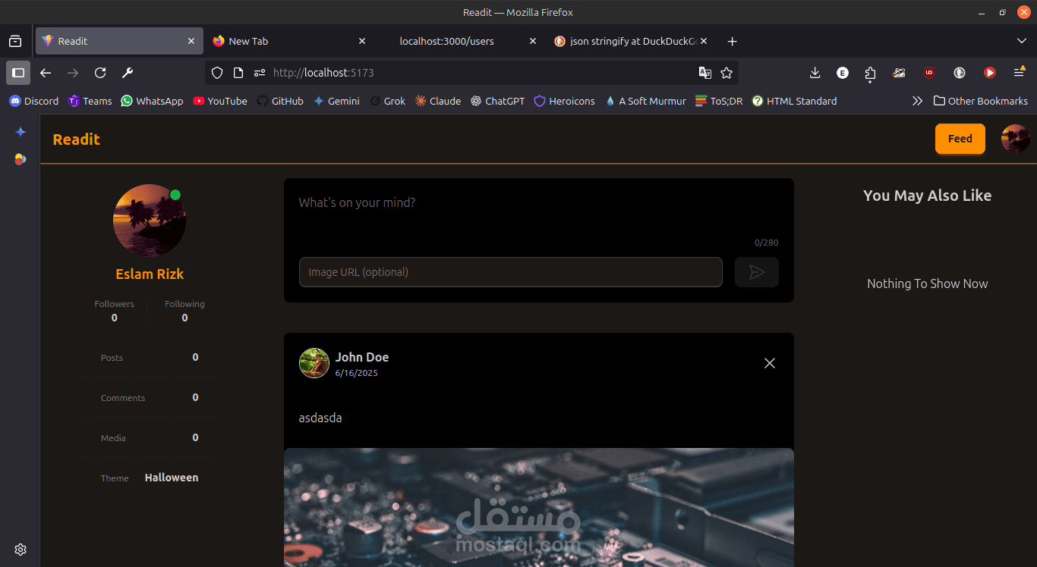This screenshot has width=1037, height=567.
Task: Open the ChatGPT bookmark
Action: [x=497, y=101]
